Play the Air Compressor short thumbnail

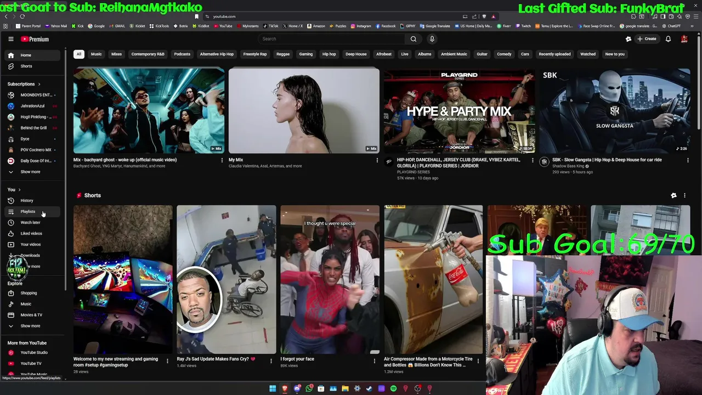coord(433,280)
